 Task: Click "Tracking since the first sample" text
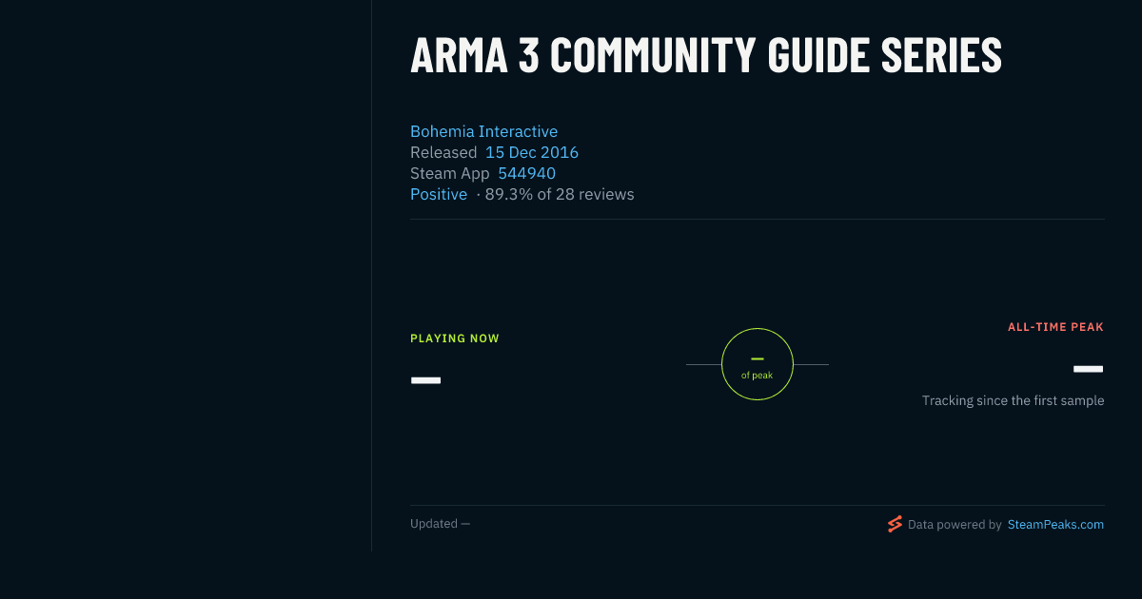pyautogui.click(x=1014, y=400)
